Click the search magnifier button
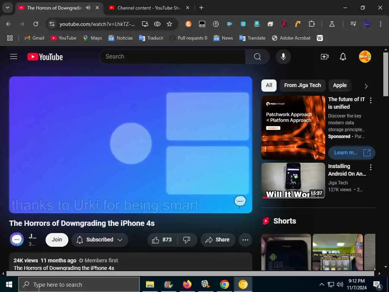The width and height of the screenshot is (389, 292). [x=257, y=57]
